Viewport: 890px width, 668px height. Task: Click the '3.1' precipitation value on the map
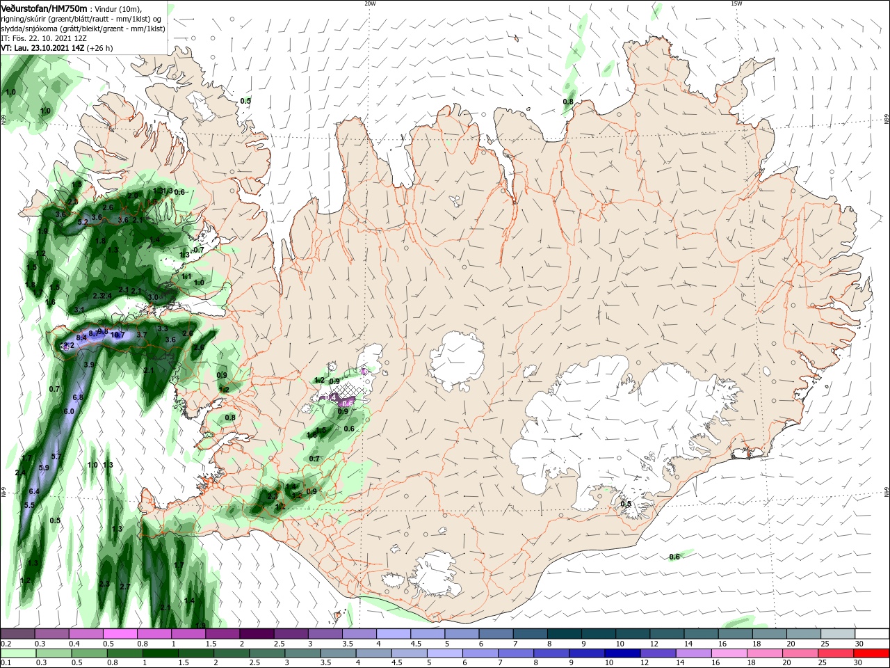pos(79,310)
